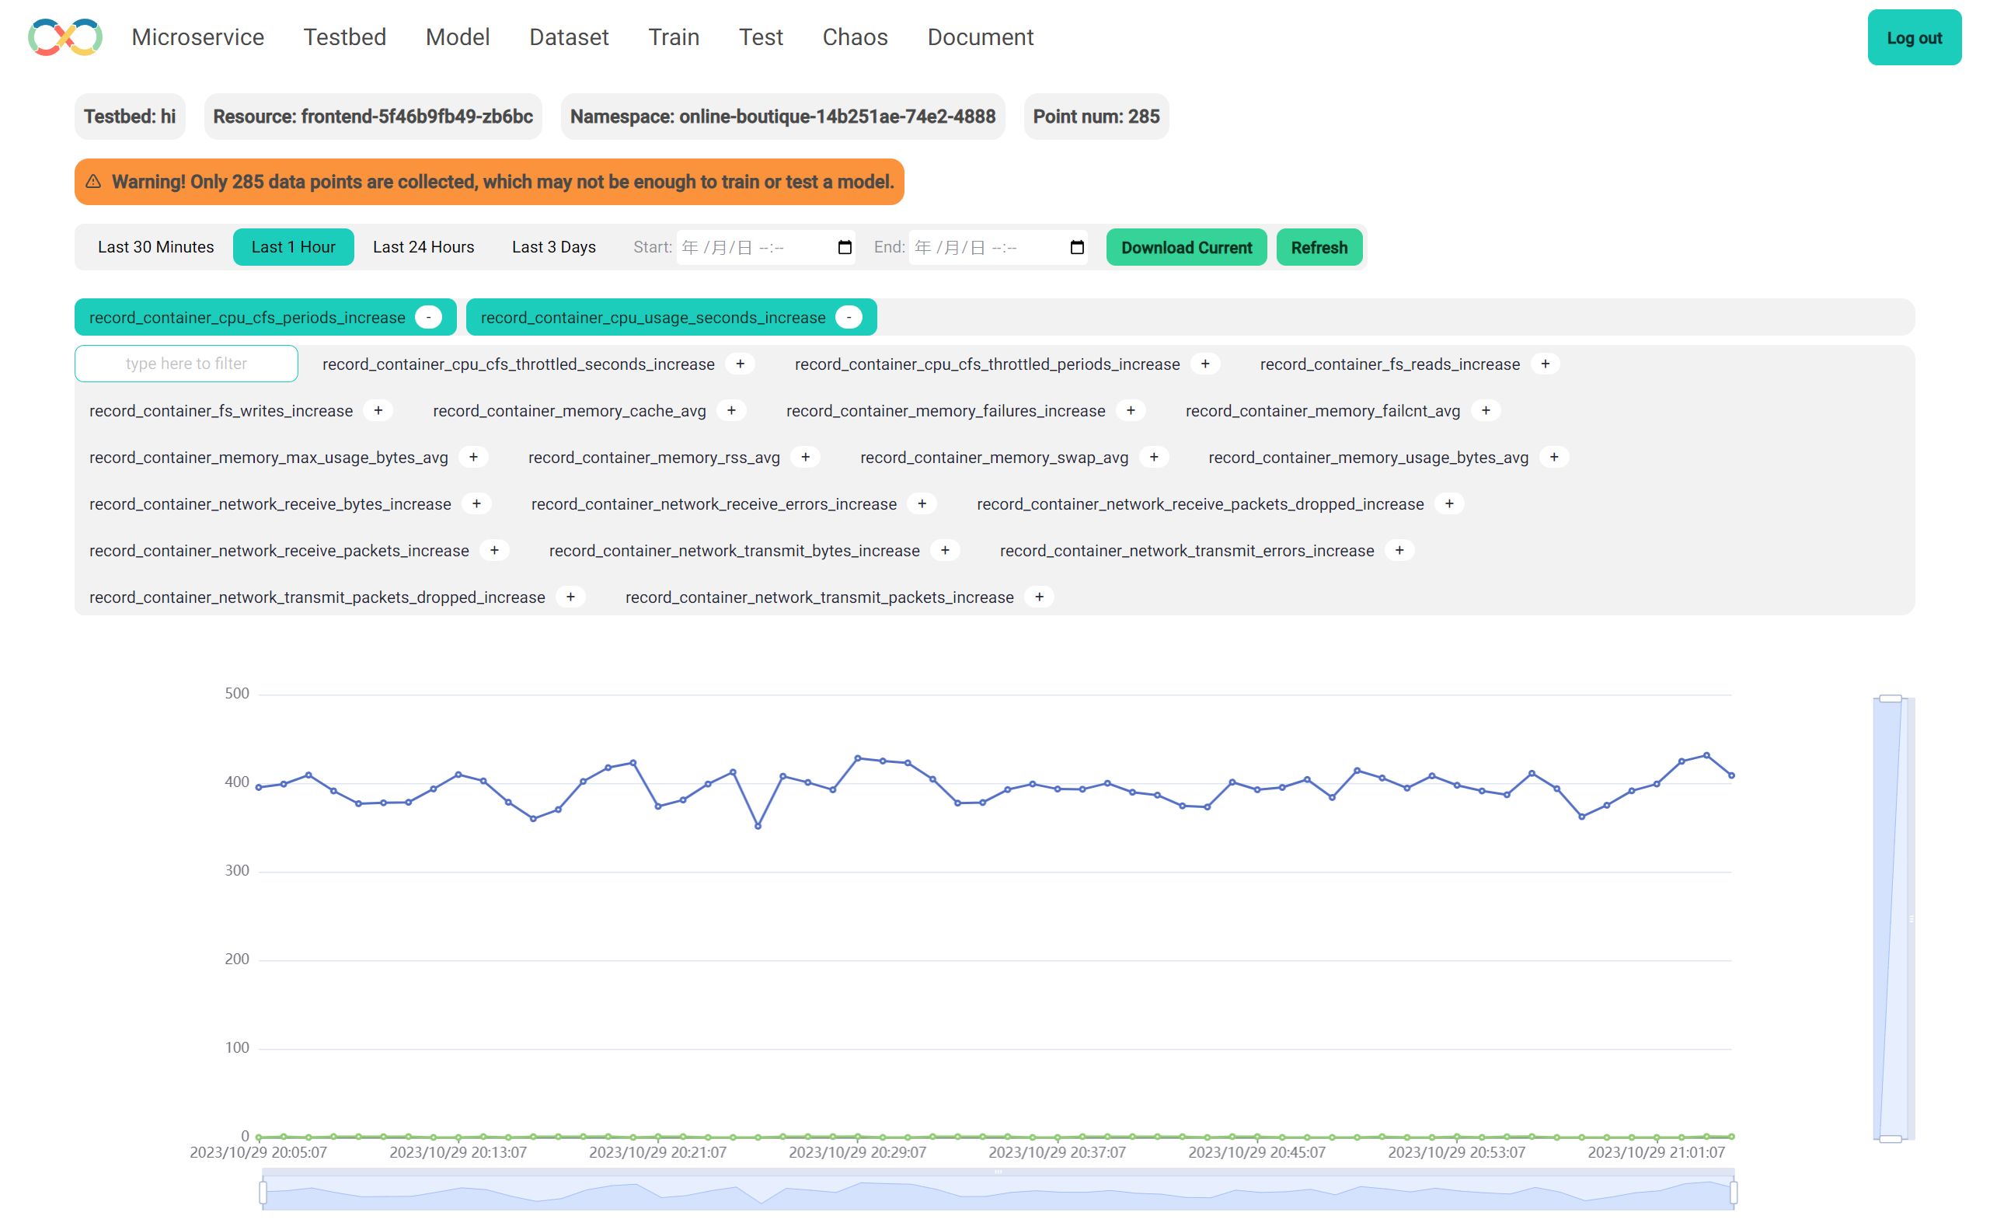
Task: Add record_container_memory_cache_avg via its plus icon
Action: 731,411
